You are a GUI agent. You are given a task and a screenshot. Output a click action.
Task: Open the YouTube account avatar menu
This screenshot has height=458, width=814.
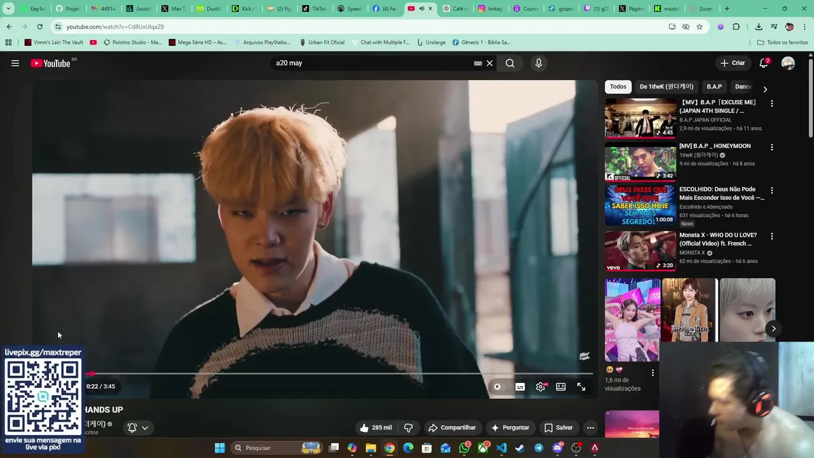(x=788, y=63)
